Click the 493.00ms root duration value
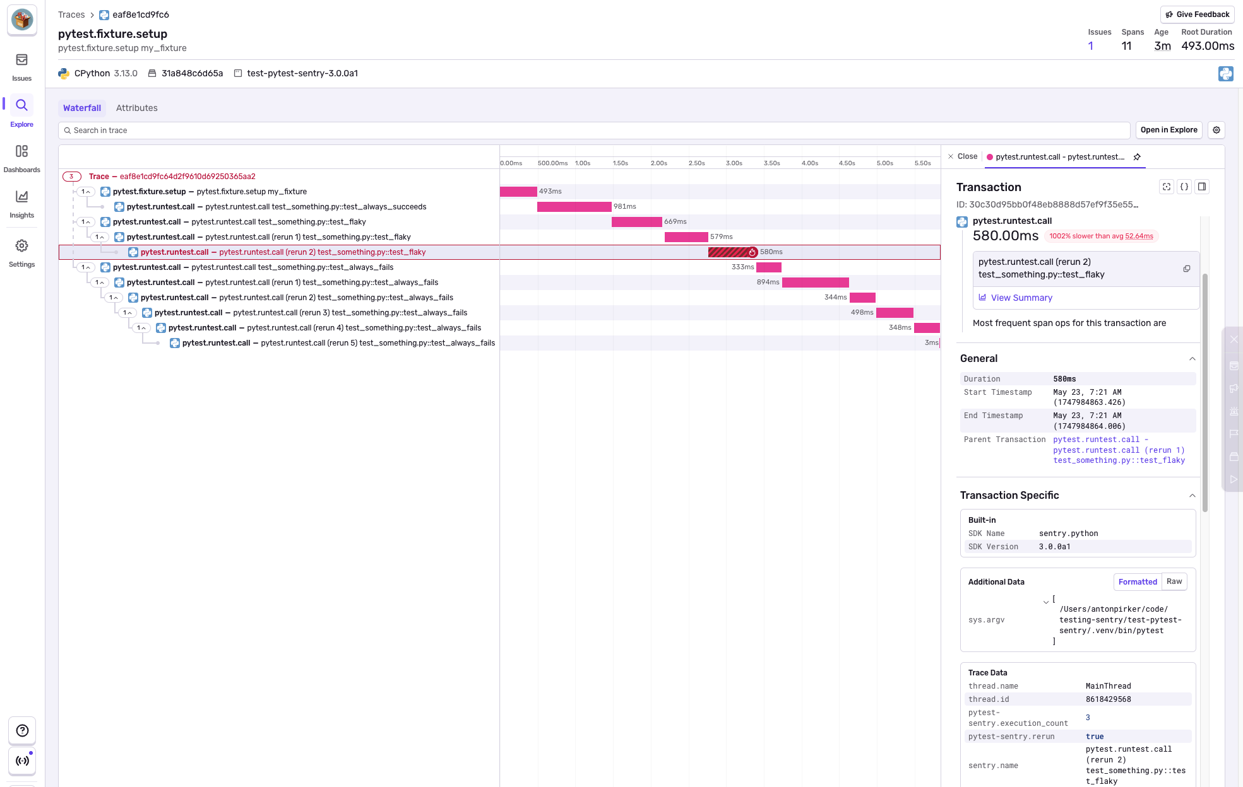Image resolution: width=1243 pixels, height=787 pixels. (1208, 46)
